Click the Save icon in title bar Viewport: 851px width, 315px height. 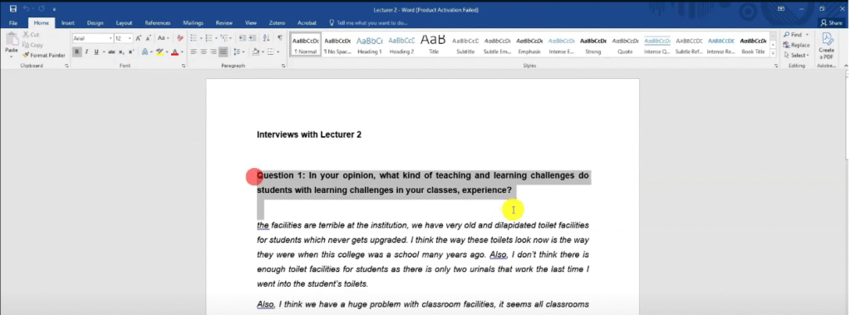click(13, 9)
